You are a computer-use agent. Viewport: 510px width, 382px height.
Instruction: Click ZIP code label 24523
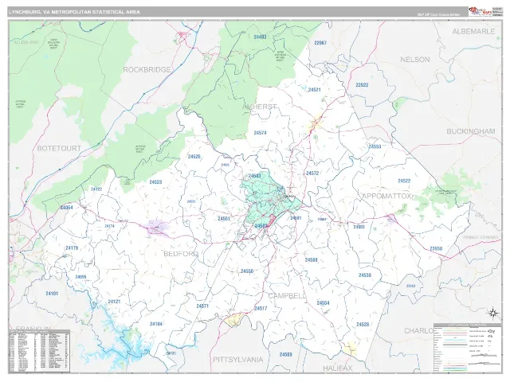point(155,182)
